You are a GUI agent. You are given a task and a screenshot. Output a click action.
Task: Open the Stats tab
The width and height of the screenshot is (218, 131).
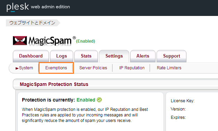click(86, 56)
